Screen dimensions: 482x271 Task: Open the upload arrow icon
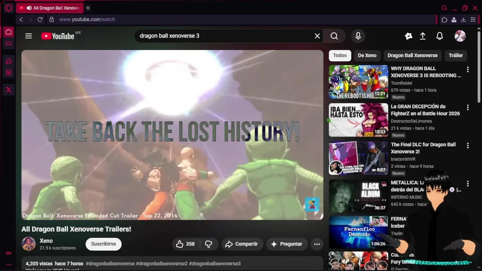point(423,36)
